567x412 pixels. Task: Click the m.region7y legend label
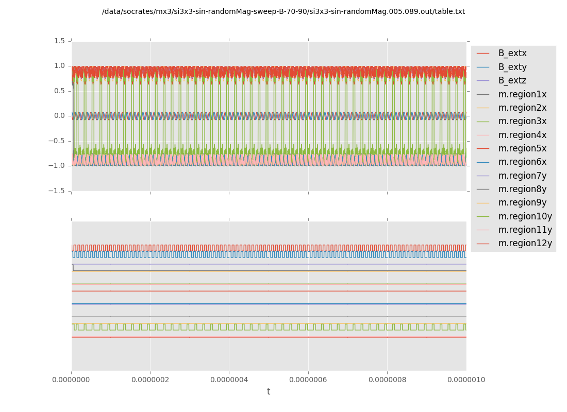pos(522,176)
